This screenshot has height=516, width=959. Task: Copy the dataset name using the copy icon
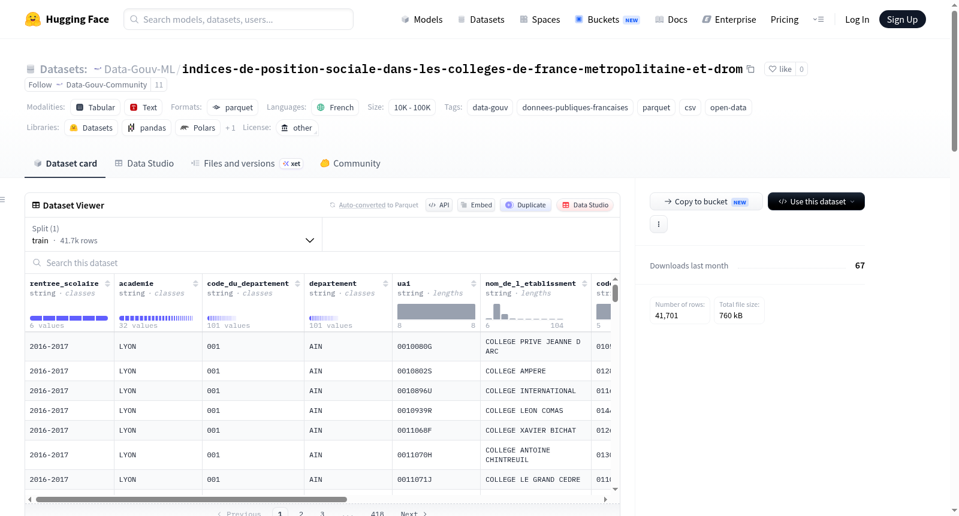coord(750,69)
